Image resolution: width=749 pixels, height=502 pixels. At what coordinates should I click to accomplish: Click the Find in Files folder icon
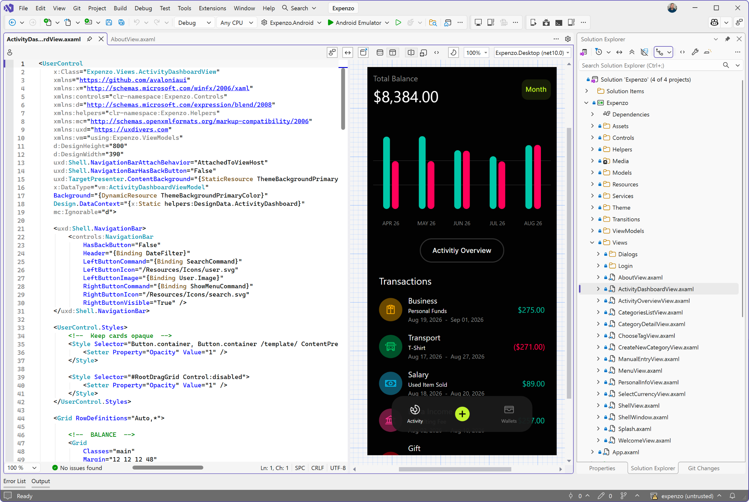point(433,22)
